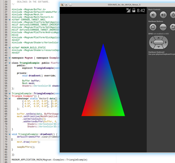Collapse the drawEvent function fold at line 74
Viewport: 175px width, 163px height.
click(x=9, y=134)
